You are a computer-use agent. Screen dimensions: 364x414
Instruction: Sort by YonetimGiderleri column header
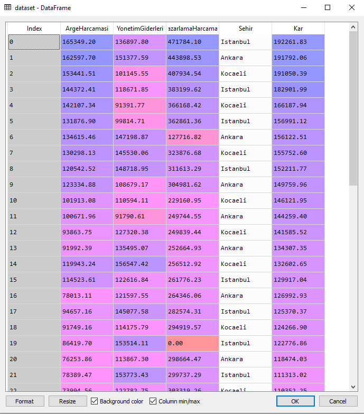pyautogui.click(x=139, y=29)
